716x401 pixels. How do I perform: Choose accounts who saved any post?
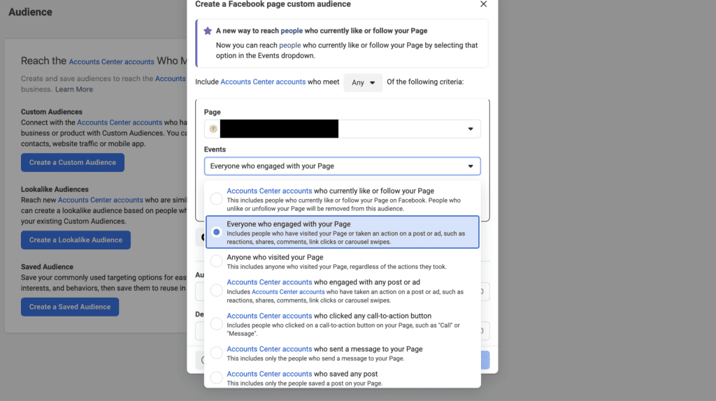coord(342,378)
